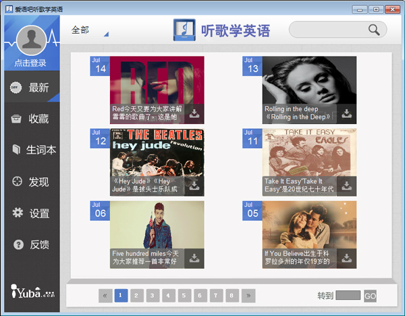Go to previous page with « button
Image resolution: width=405 pixels, height=316 pixels.
(105, 296)
